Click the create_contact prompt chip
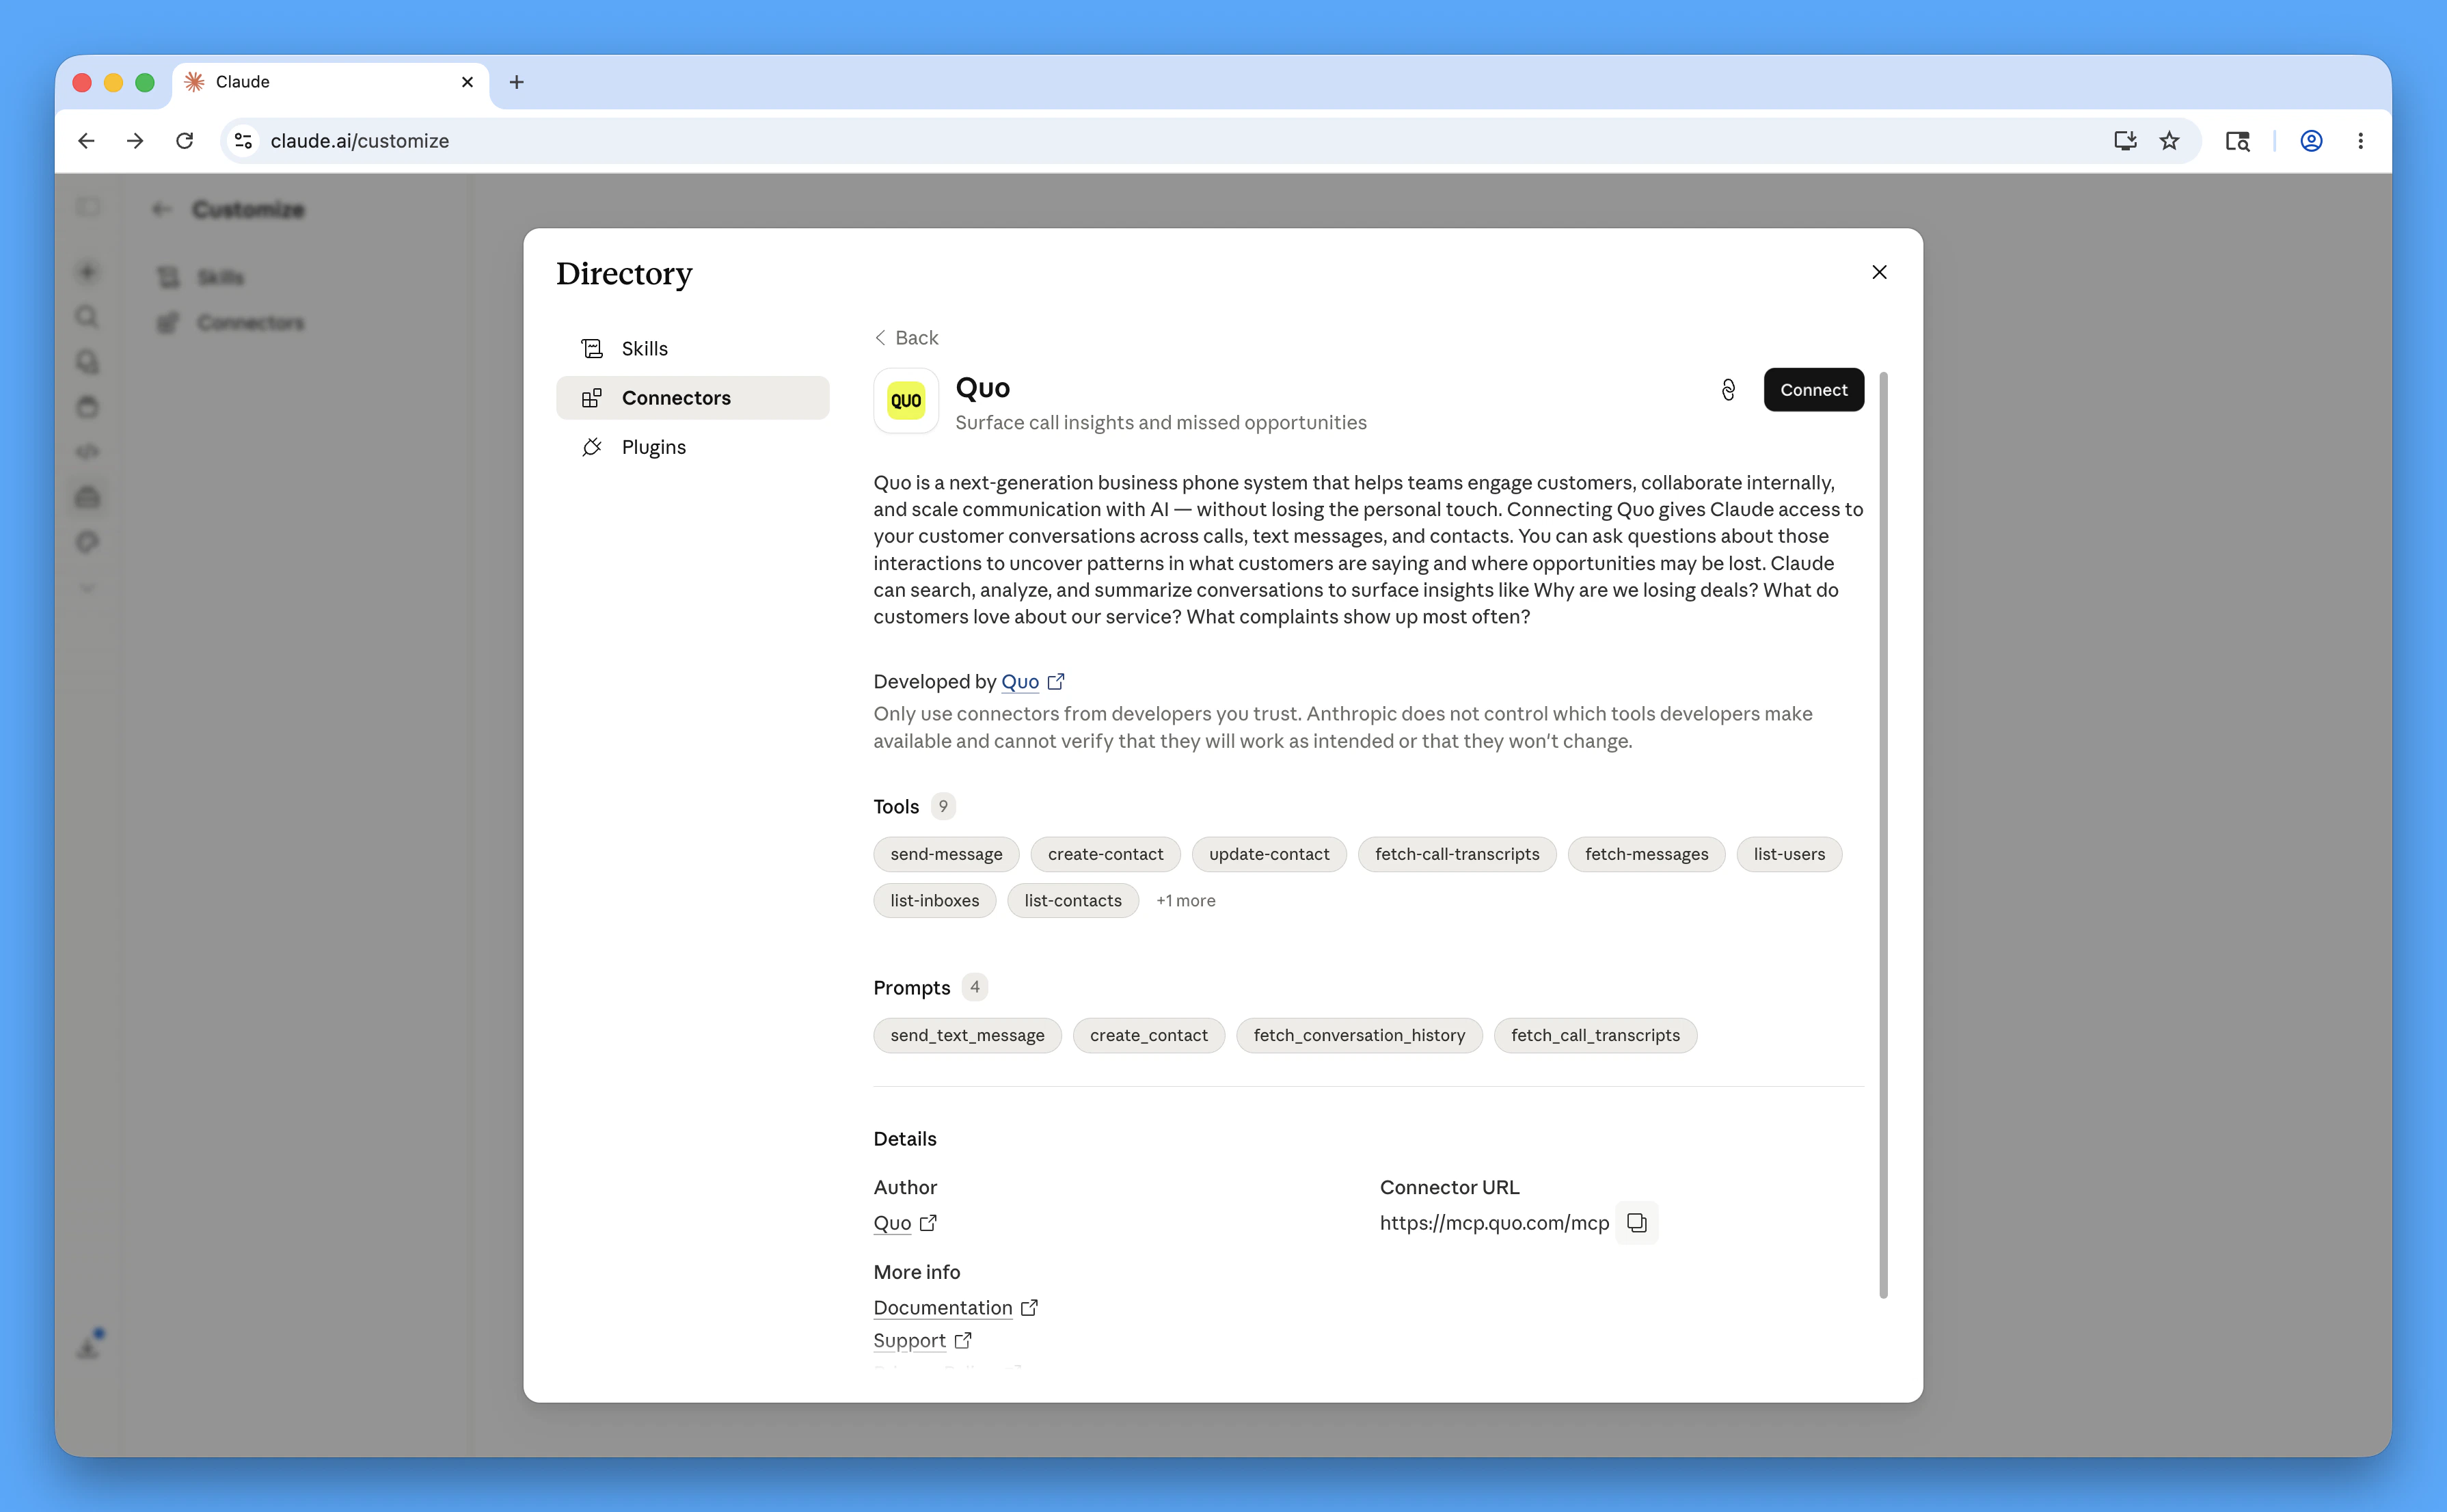 coord(1148,1035)
